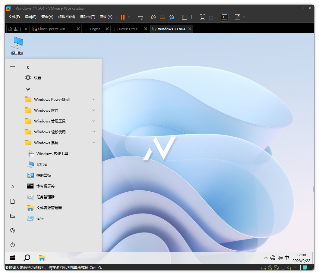Open the 虚拟机(M) menu
The image size is (319, 275).
(66, 17)
